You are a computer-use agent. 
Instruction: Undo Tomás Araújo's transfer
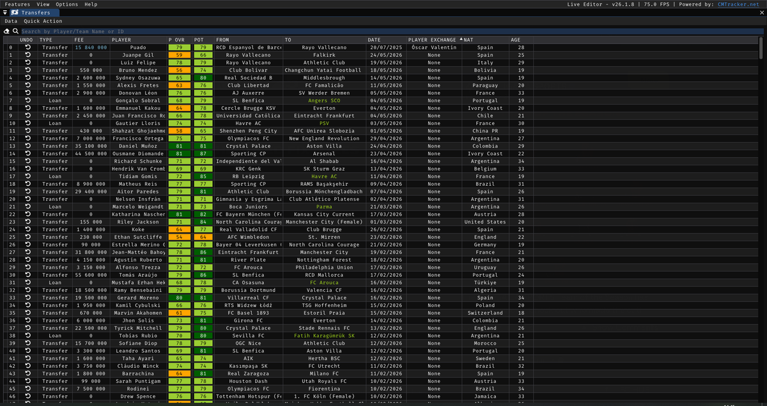pyautogui.click(x=26, y=274)
